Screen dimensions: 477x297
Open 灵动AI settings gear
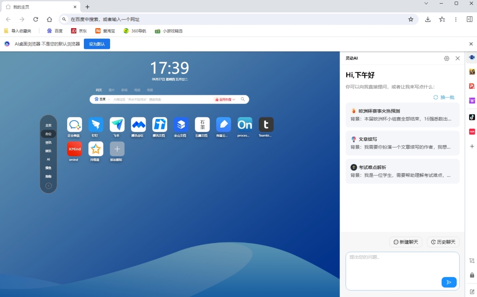coord(446,58)
